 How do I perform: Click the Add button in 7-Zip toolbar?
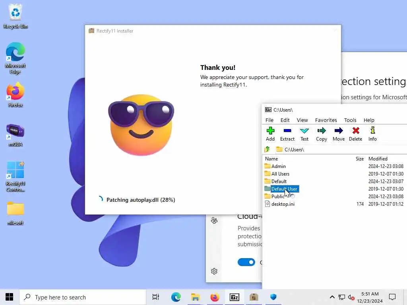[270, 134]
